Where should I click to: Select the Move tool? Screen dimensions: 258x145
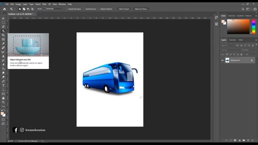tap(3, 19)
